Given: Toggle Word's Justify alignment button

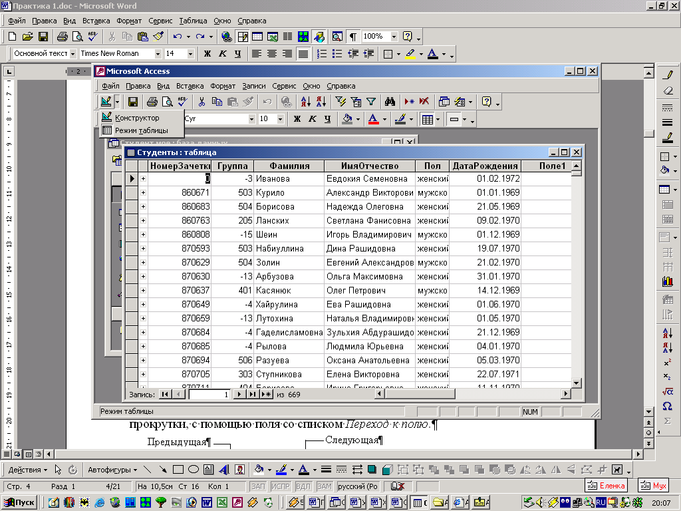Looking at the screenshot, I should [303, 54].
